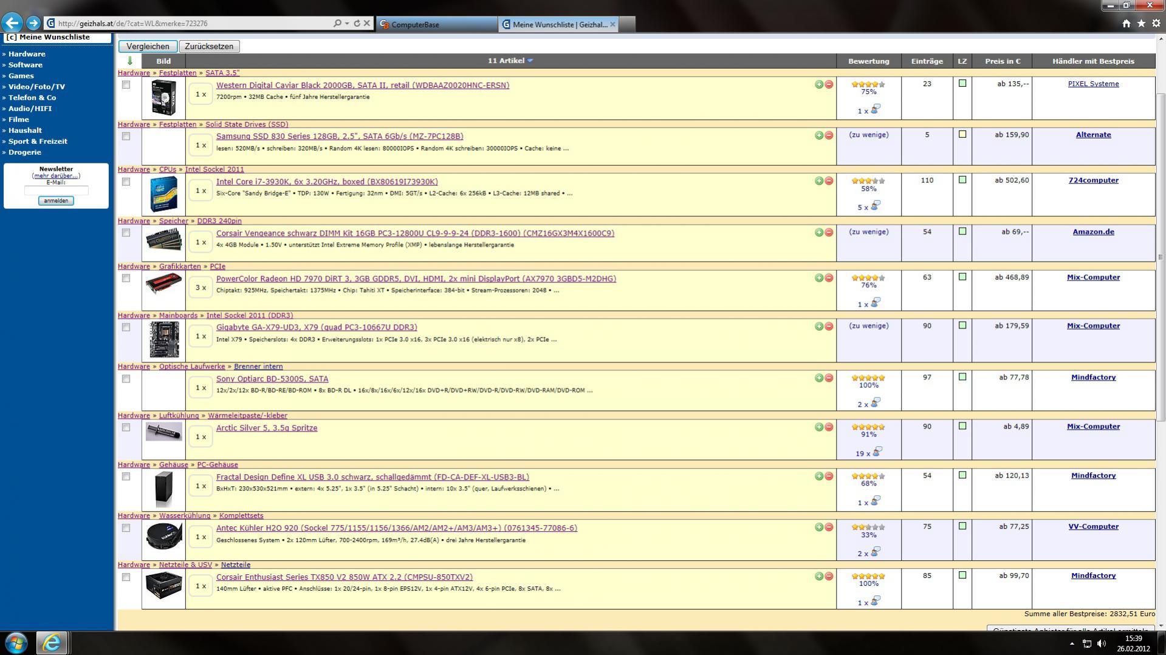Open Audio/HIFI category in sidebar

tap(30, 109)
